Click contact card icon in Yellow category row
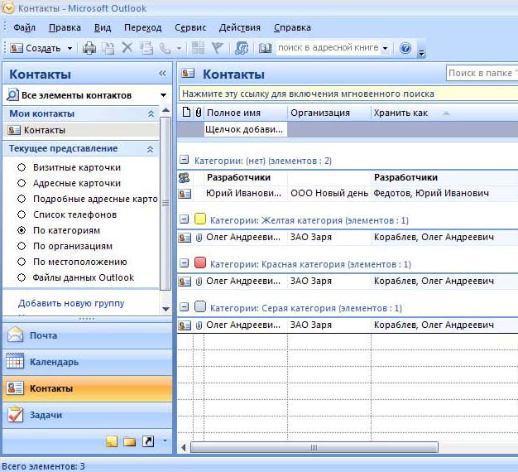518x472 pixels. (185, 238)
